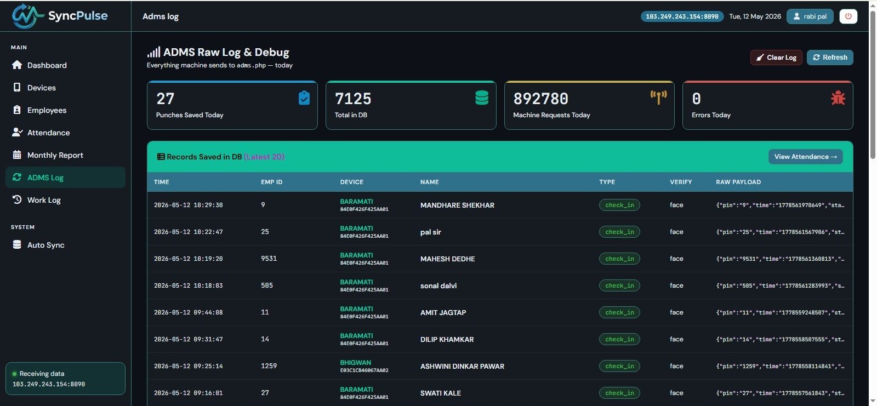Click the clipboard icon on Punches Saved card

click(304, 98)
